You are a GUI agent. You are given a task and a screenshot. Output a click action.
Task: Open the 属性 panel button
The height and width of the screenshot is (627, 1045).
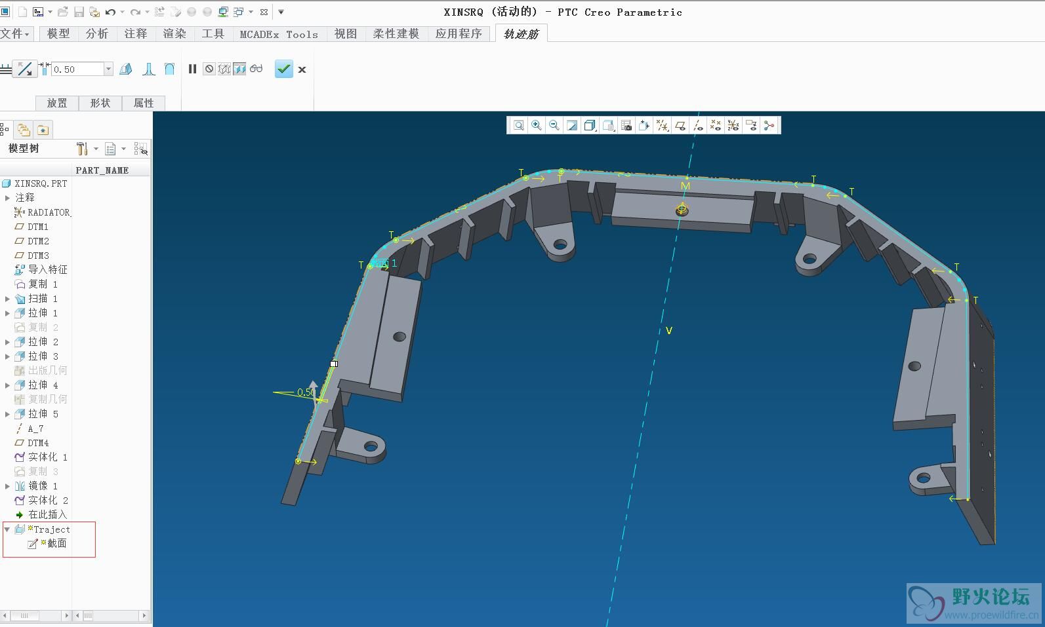pos(144,103)
